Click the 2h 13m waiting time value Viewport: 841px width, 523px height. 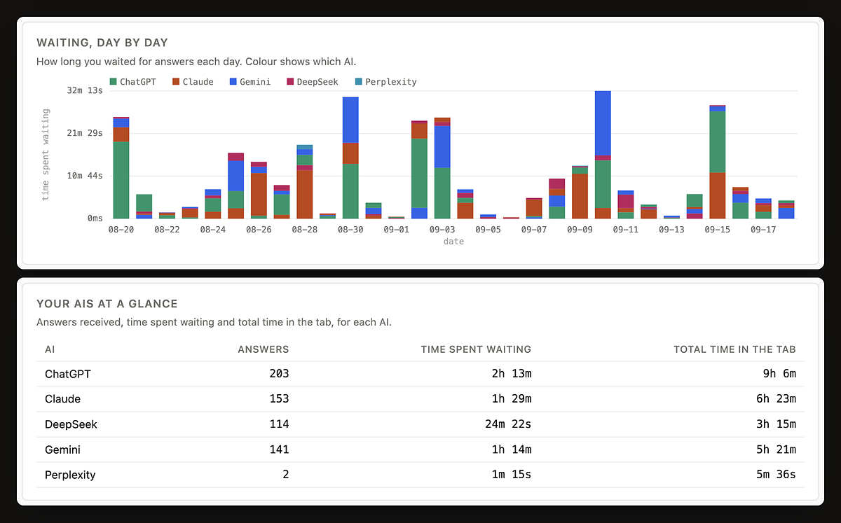click(x=511, y=374)
